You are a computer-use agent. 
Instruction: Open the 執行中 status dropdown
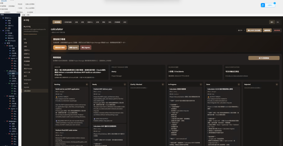(x=241, y=30)
